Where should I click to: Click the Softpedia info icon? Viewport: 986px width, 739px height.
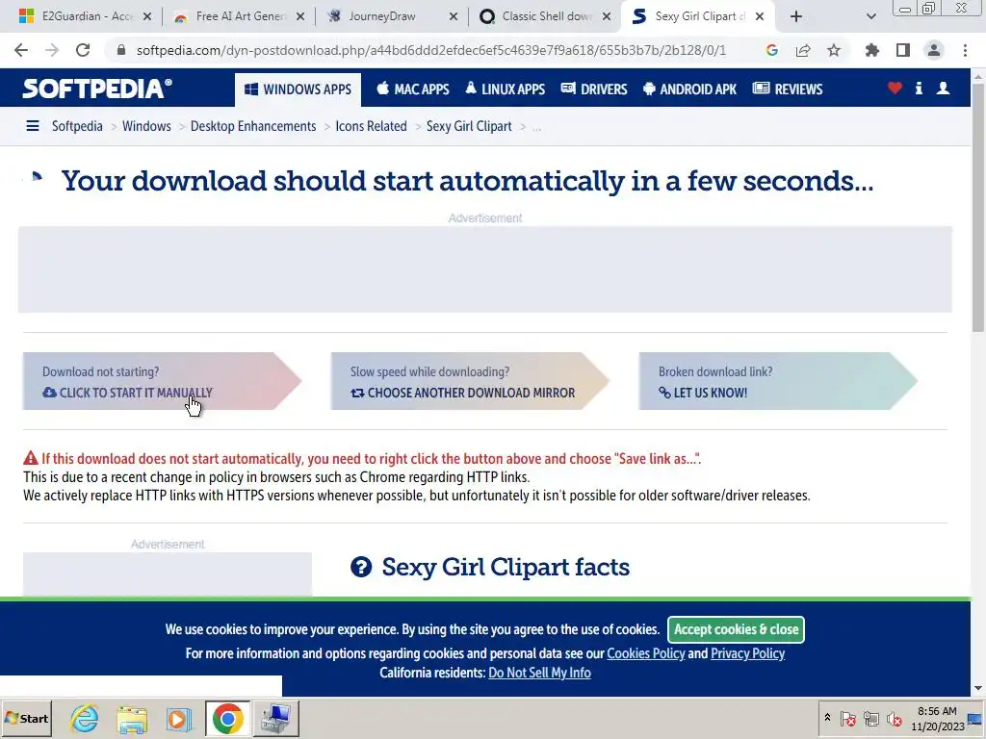919,89
